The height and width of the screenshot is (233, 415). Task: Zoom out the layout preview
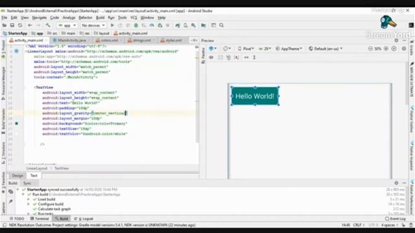coord(370,49)
